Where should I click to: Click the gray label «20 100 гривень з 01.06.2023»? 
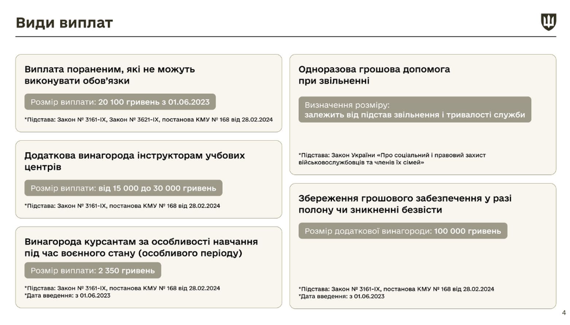[x=119, y=101]
